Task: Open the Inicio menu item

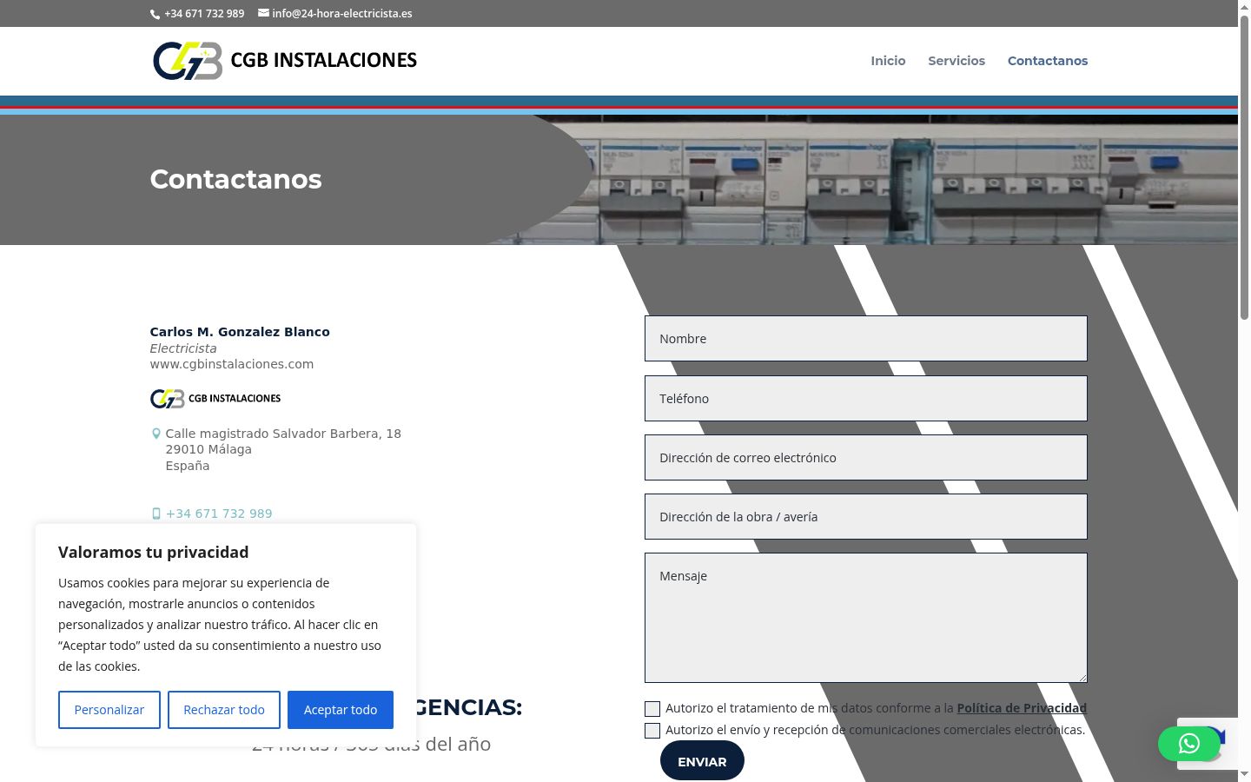Action: click(888, 61)
